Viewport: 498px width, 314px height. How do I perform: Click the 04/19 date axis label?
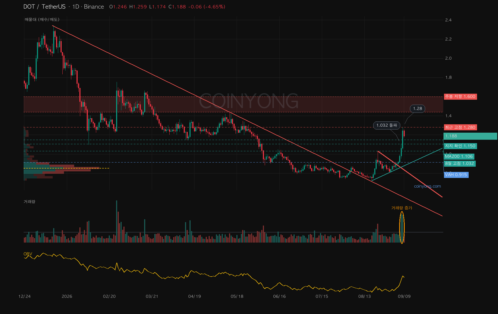(x=194, y=296)
